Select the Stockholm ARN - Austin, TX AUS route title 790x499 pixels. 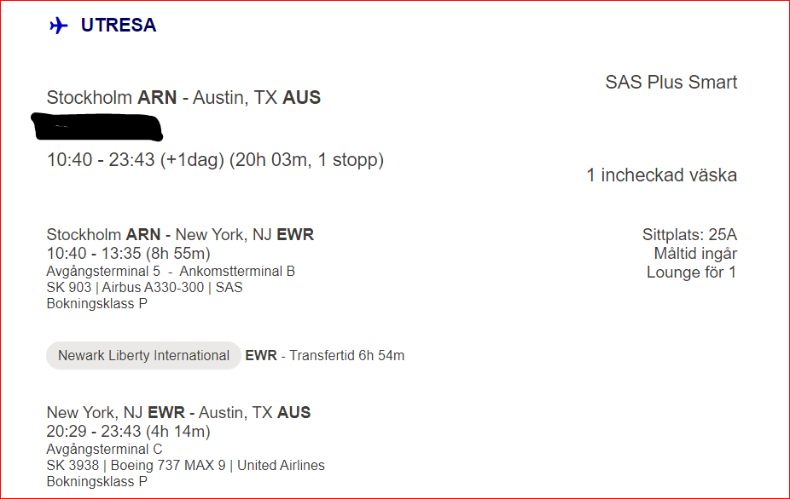[x=183, y=98]
